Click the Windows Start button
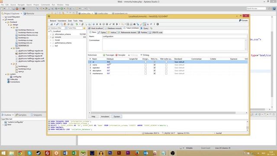The height and width of the screenshot is (156, 277). 3,153
